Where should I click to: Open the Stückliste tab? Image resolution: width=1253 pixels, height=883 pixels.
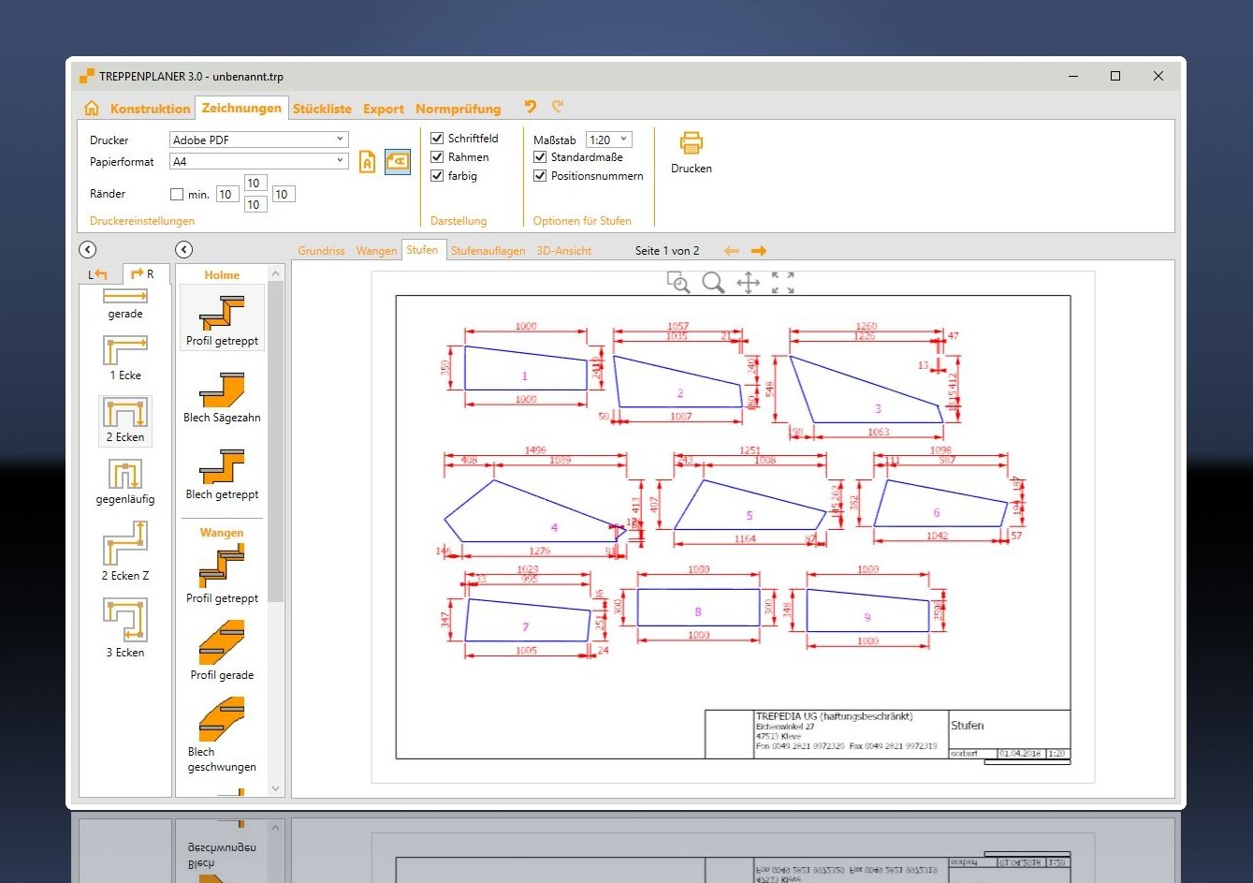322,109
